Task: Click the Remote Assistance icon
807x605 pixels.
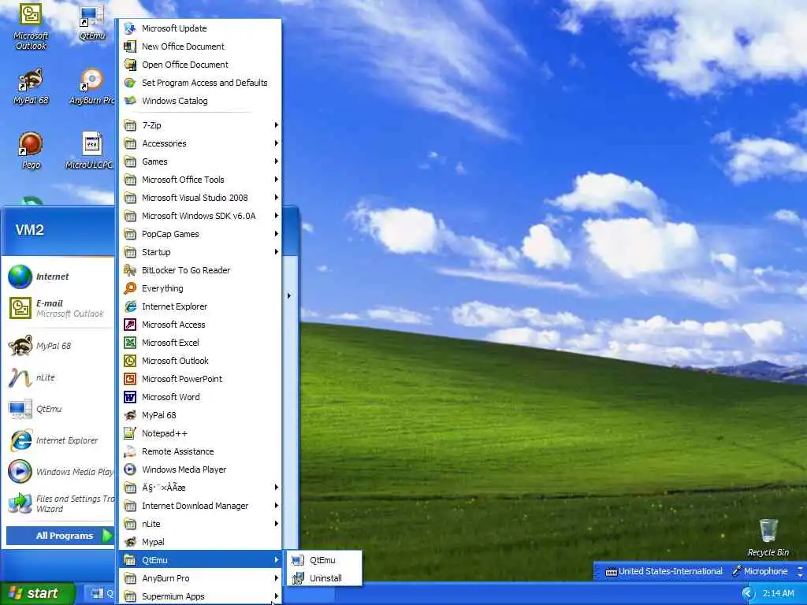Action: (130, 451)
